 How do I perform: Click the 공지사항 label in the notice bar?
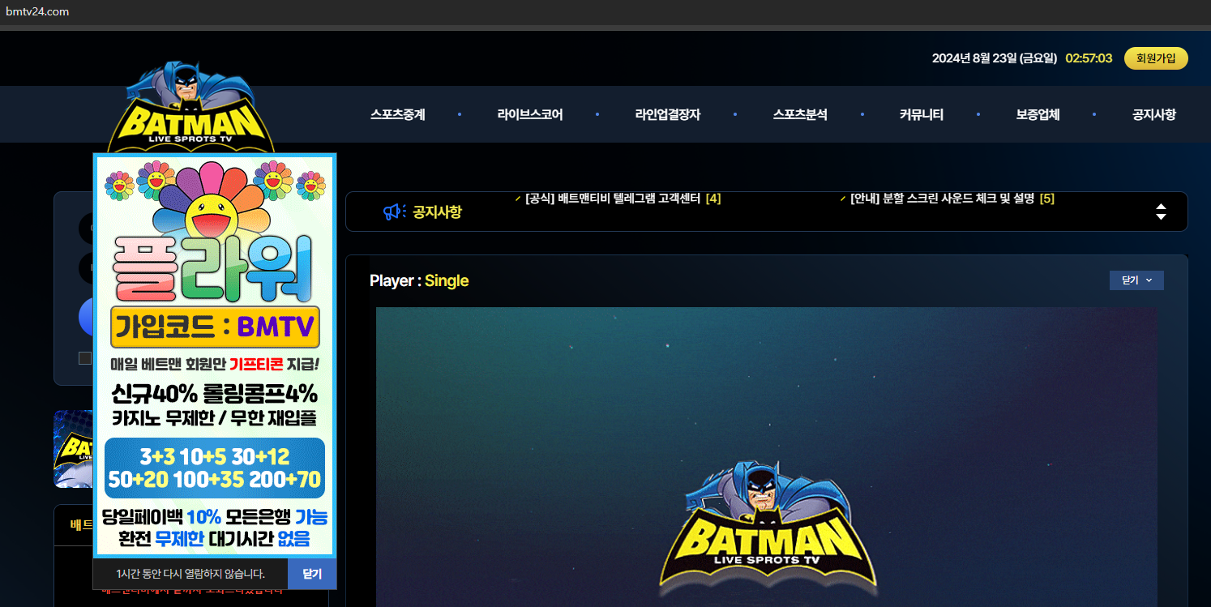click(x=437, y=212)
